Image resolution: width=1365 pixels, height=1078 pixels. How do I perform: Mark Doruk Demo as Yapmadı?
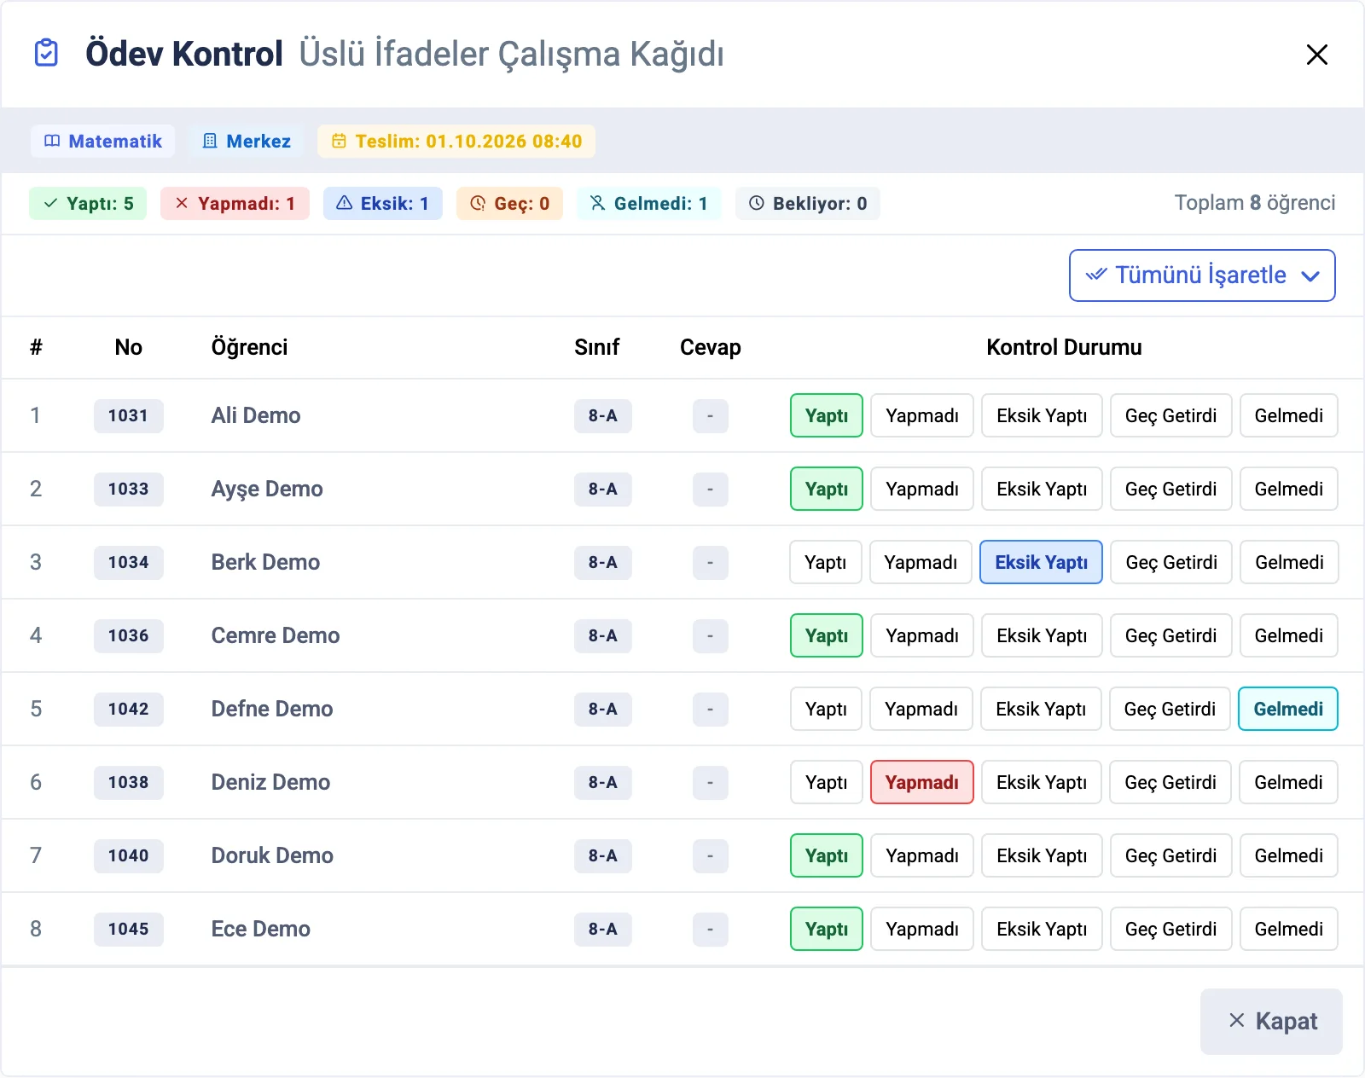point(922,855)
